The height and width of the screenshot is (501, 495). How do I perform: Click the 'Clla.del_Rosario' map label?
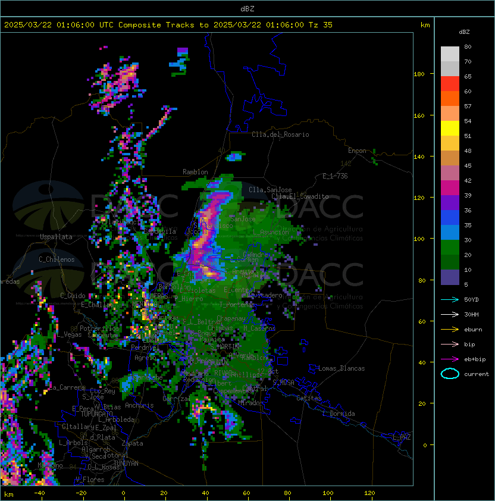[280, 134]
